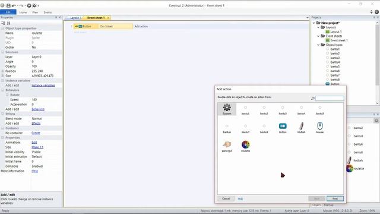
Task: Open Help link in Add action dialog
Action: [240, 199]
